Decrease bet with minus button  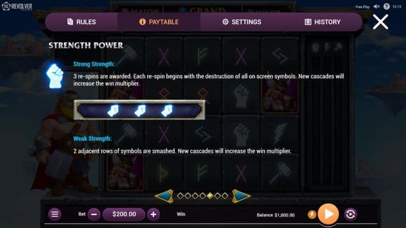pyautogui.click(x=94, y=214)
